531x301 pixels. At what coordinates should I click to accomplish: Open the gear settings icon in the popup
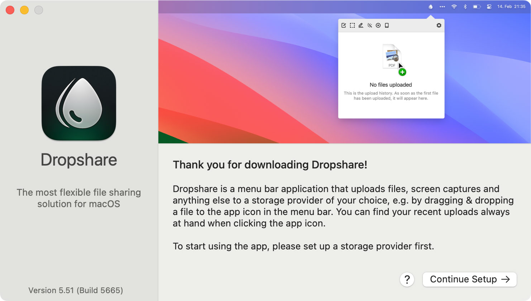[439, 25]
